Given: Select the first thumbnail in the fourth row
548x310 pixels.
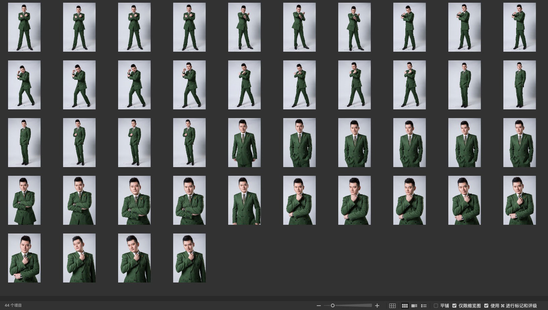Looking at the screenshot, I should pyautogui.click(x=24, y=200).
